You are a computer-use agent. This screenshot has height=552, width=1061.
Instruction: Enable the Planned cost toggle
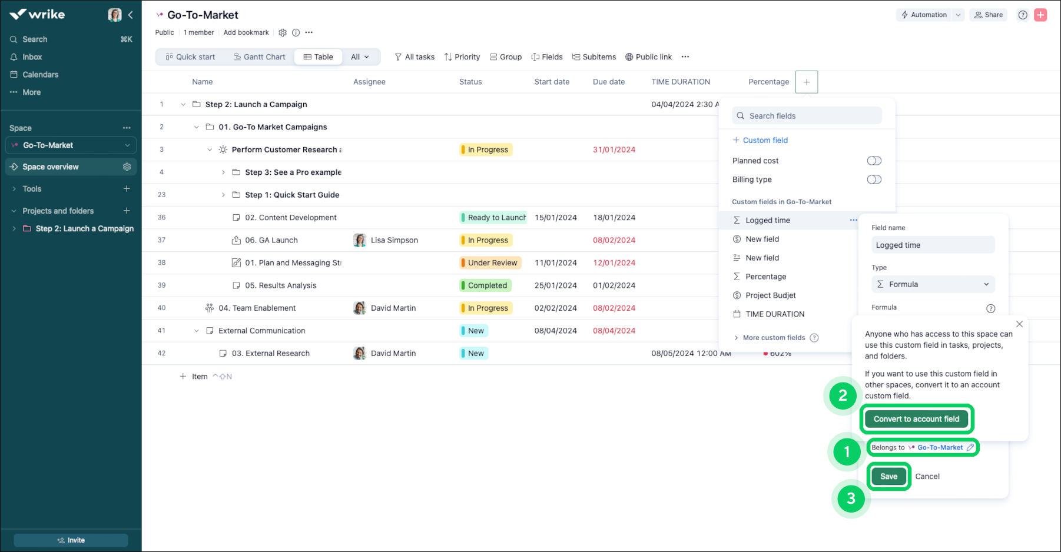(874, 161)
